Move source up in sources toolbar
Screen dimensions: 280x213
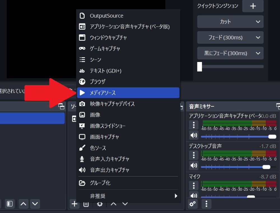point(114,204)
